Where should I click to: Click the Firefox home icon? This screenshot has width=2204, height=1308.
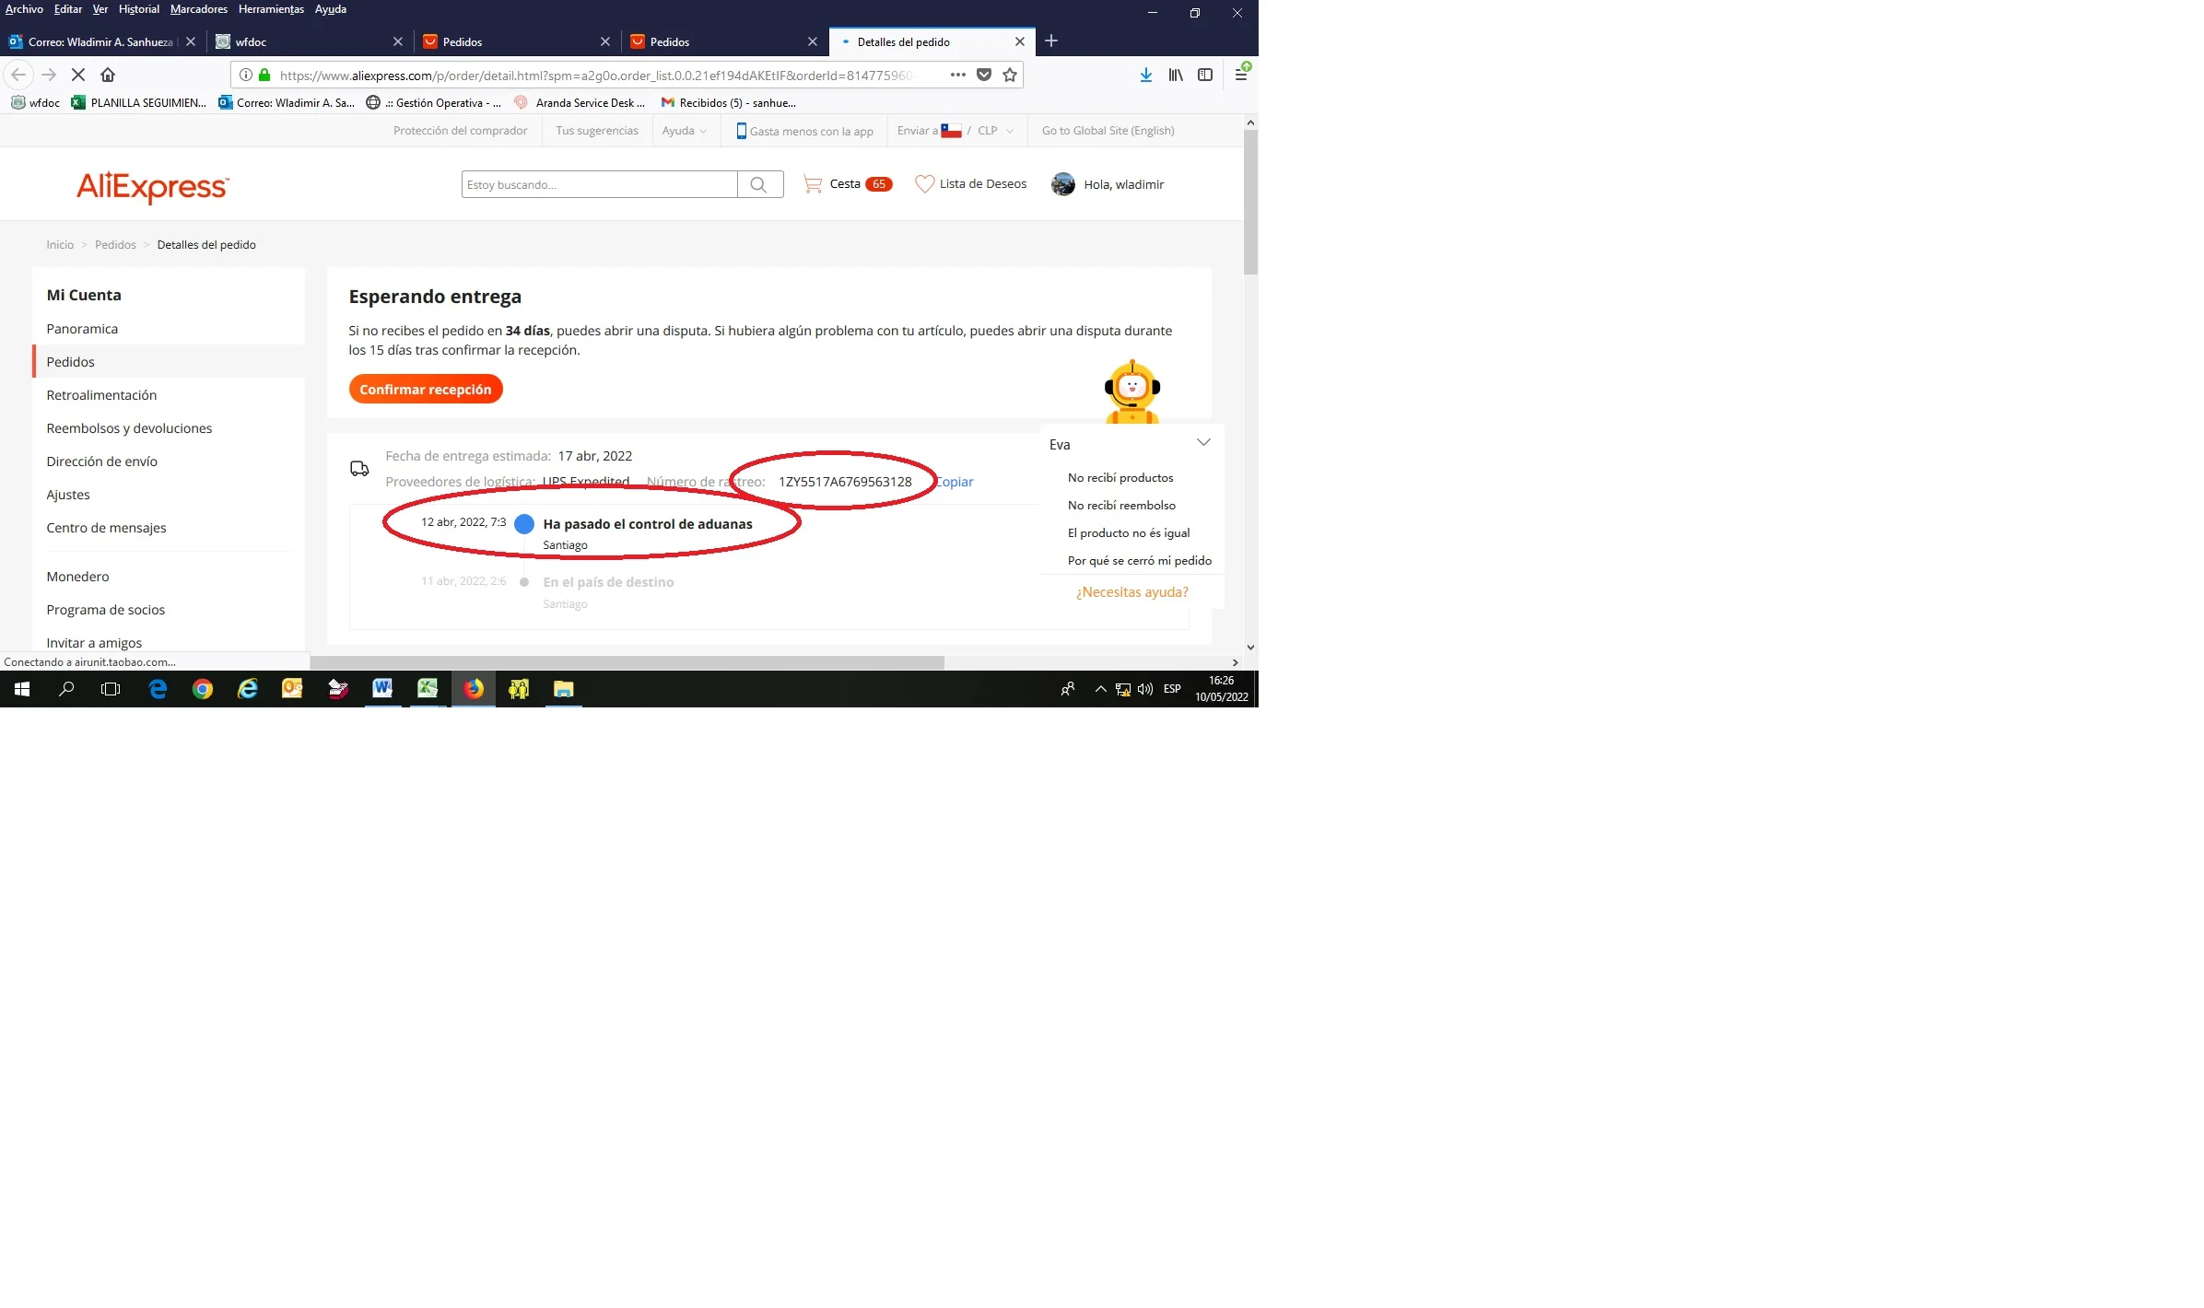click(x=108, y=75)
